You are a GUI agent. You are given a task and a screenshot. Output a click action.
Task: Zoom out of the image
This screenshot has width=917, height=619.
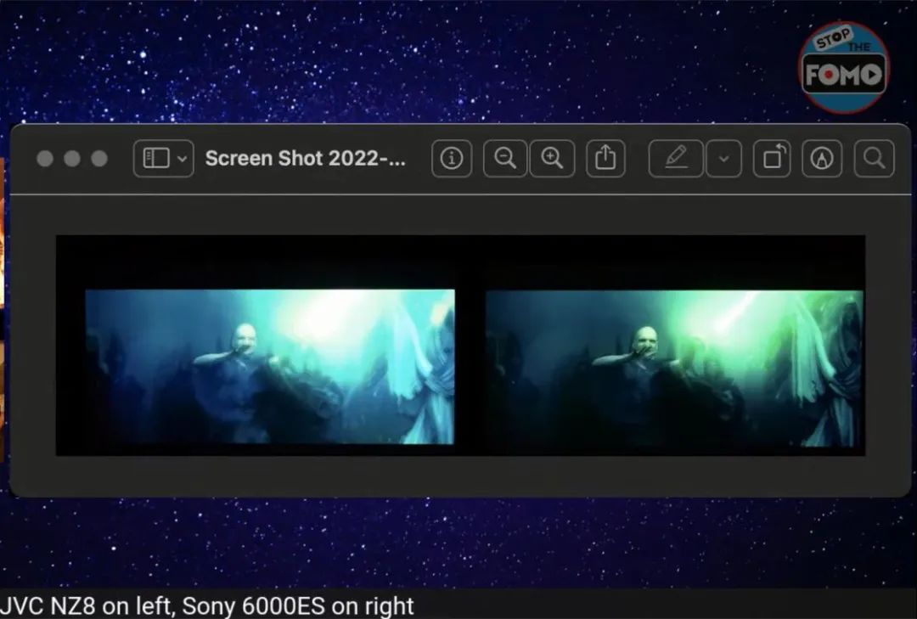(504, 159)
